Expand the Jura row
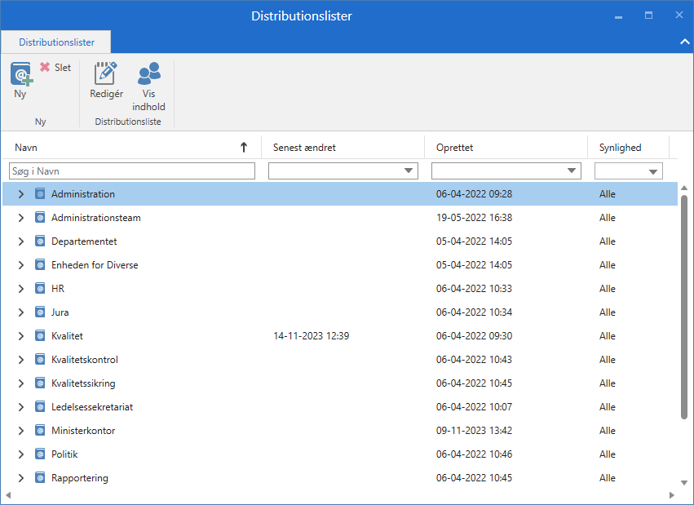Screen dimensions: 694x505 tap(21, 312)
